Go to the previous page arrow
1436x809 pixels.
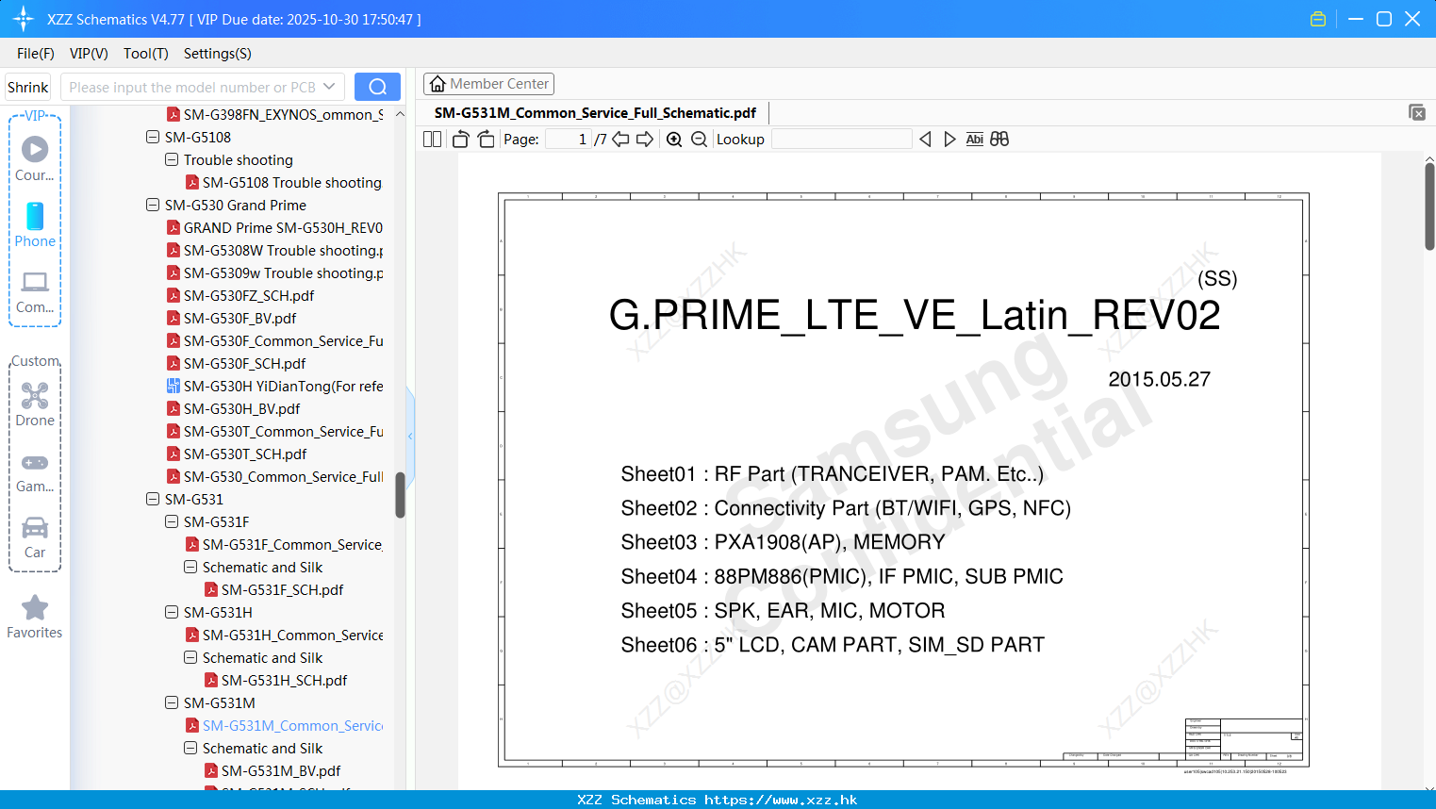click(x=620, y=140)
